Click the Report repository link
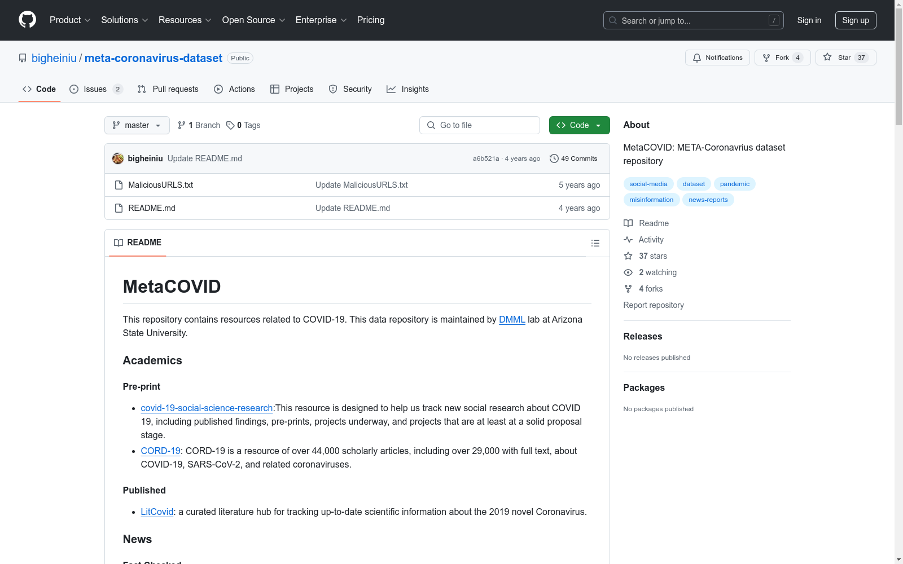Viewport: 903px width, 564px height. [x=654, y=305]
